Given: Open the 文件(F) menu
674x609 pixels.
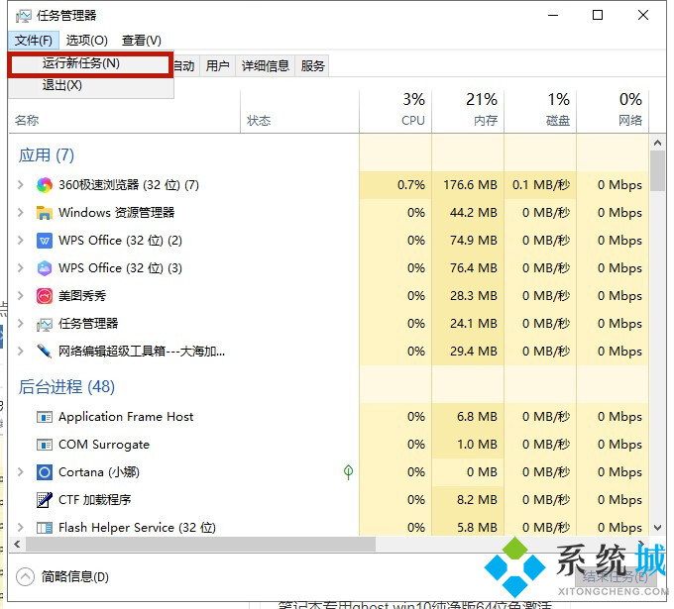Looking at the screenshot, I should pos(34,41).
